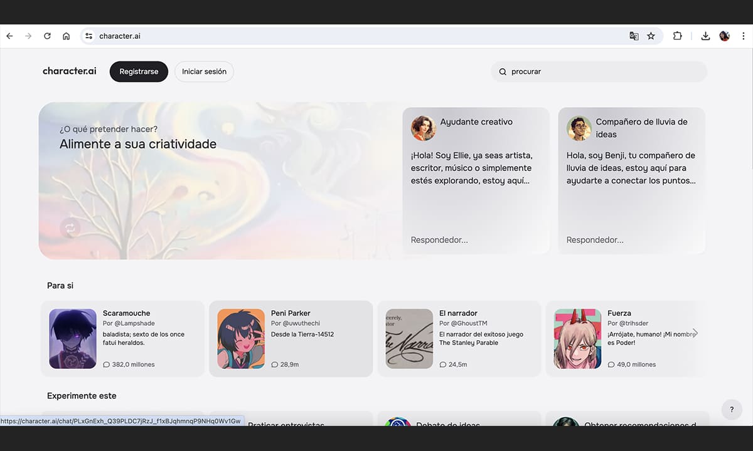This screenshot has height=451, width=753.
Task: Go back with the browser back arrow
Action: pyautogui.click(x=9, y=36)
